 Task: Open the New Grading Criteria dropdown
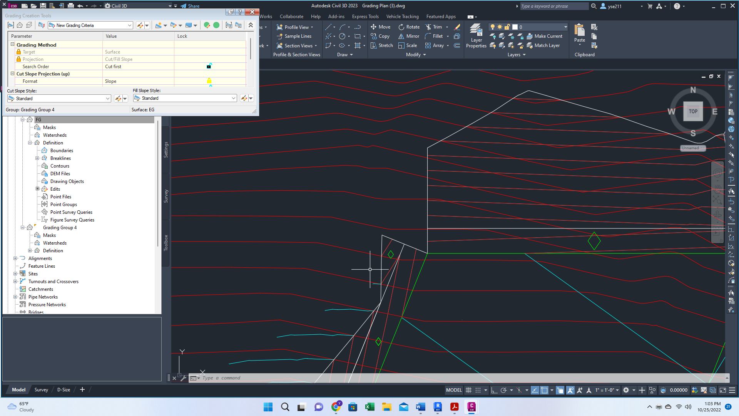[x=129, y=25]
